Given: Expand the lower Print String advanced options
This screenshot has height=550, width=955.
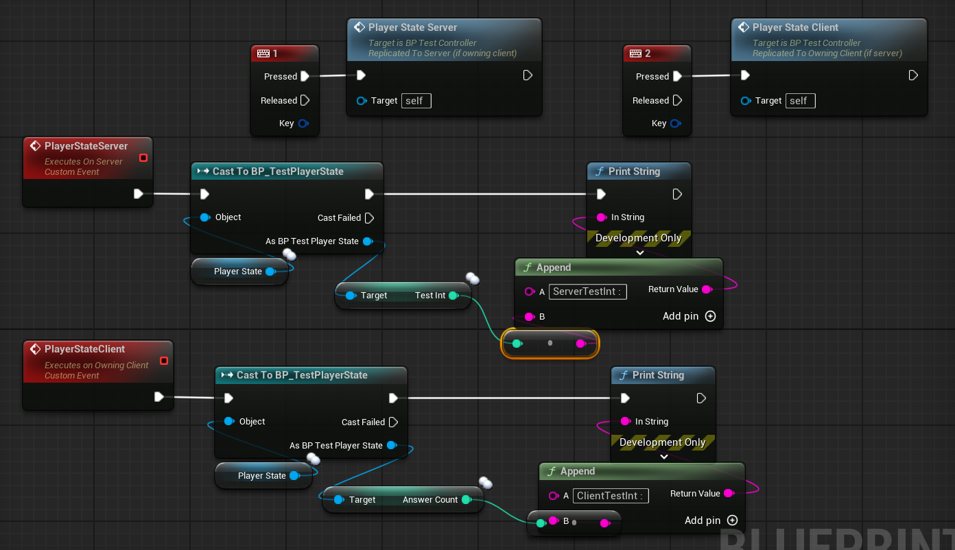Looking at the screenshot, I should click(x=663, y=457).
